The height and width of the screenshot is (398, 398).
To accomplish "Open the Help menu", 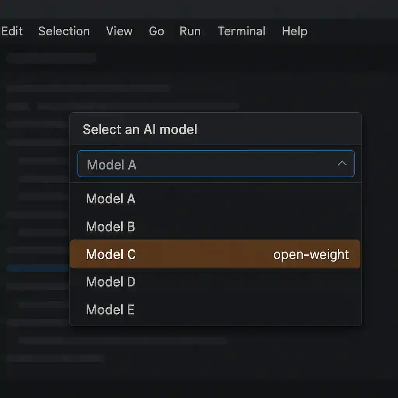I will [x=295, y=31].
